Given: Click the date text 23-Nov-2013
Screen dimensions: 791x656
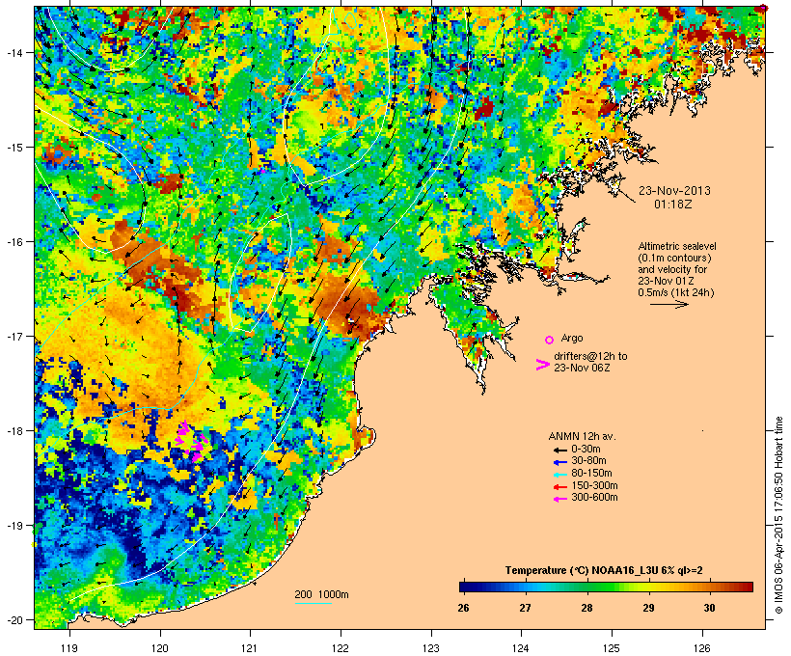Looking at the screenshot, I should point(674,191).
